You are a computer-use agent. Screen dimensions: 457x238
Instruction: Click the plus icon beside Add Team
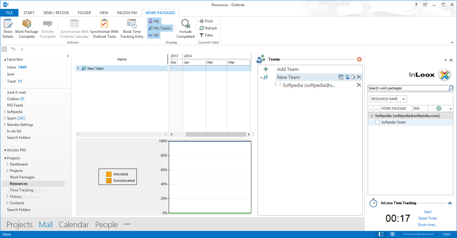point(266,69)
